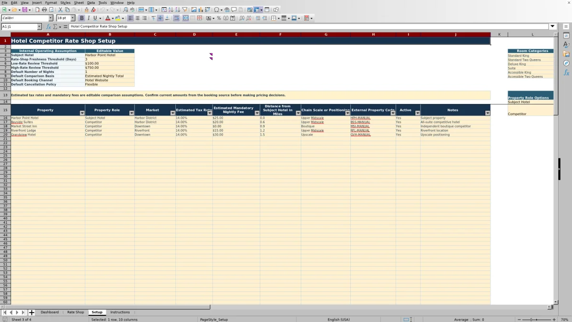Toggle Bold formatting
Viewport: 572px width, 322px height.
pyautogui.click(x=82, y=18)
